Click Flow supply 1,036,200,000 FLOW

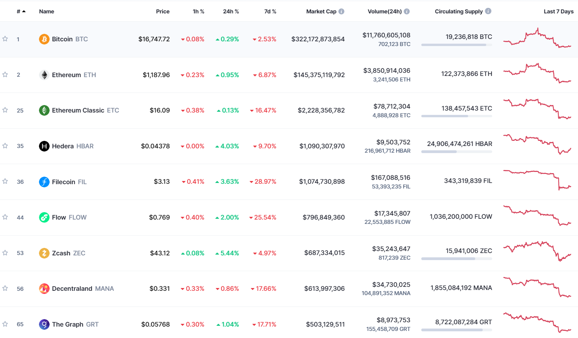pos(461,217)
